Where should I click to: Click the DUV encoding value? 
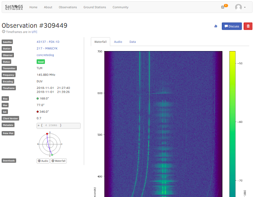pos(40,81)
